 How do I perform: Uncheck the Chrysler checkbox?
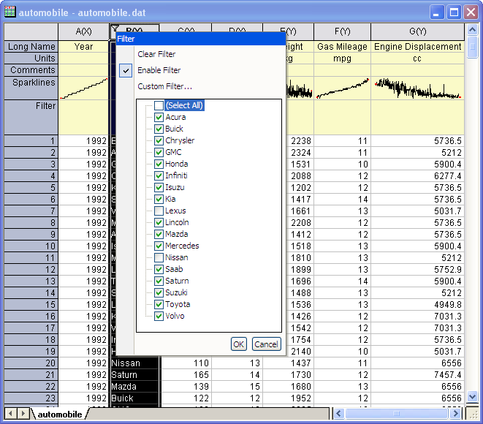tap(159, 140)
